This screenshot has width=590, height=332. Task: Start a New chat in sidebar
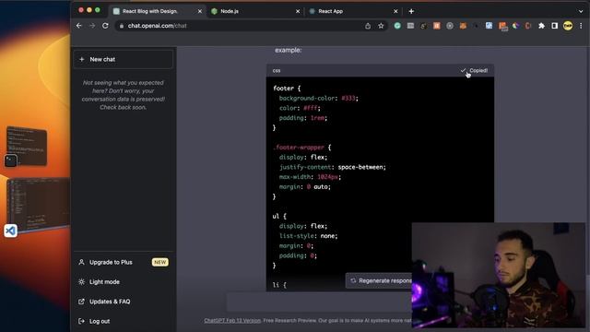pyautogui.click(x=124, y=59)
